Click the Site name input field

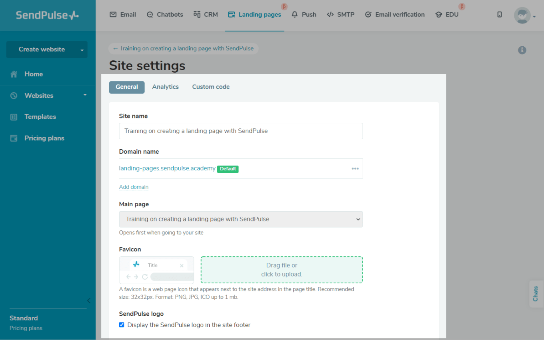241,131
